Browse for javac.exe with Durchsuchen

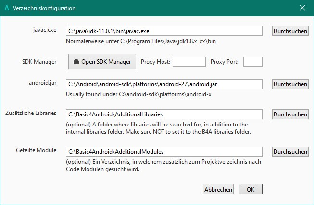(290, 31)
